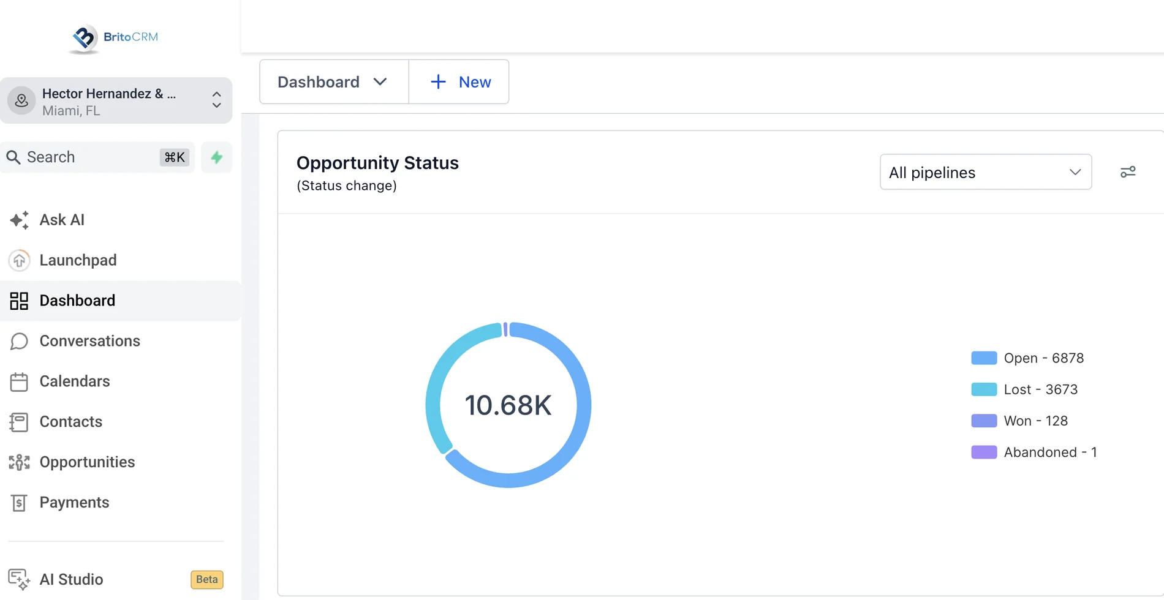Click the Conversations chat bubble icon
This screenshot has width=1164, height=600.
pos(19,341)
